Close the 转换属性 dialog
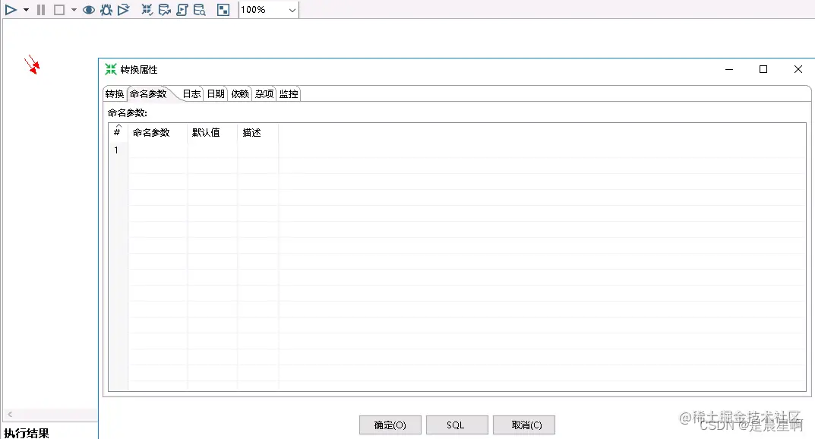Viewport: 815px width, 439px height. (798, 70)
